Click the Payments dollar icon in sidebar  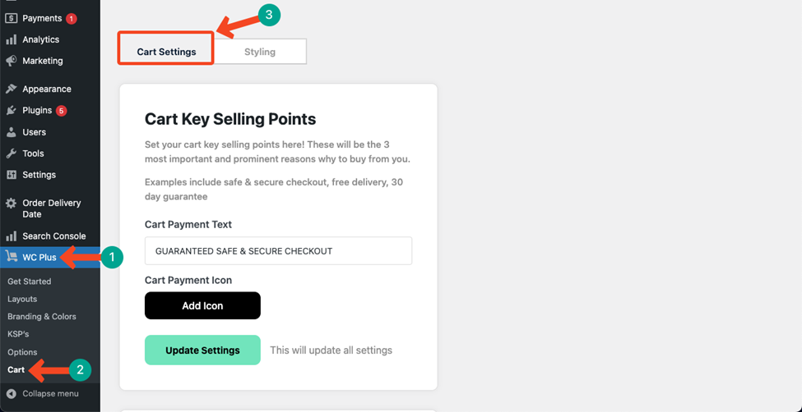pos(12,18)
